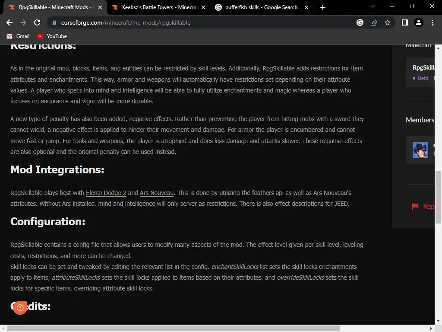Open the YouTube bookmark
Viewport: 442px width, 332px height.
(x=52, y=36)
